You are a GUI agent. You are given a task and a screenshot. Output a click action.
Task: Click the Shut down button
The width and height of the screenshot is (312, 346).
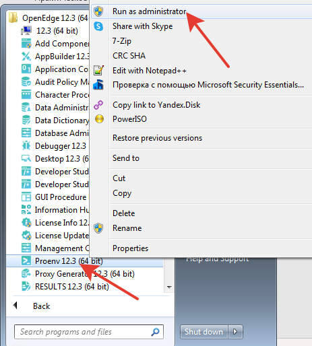tap(204, 332)
